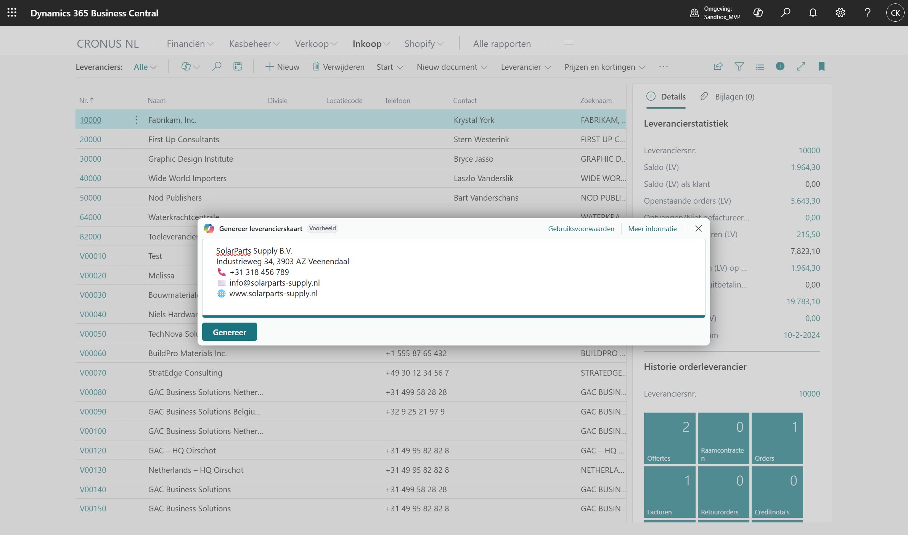Image resolution: width=908 pixels, height=535 pixels.
Task: Click the bookmark icon
Action: [821, 66]
